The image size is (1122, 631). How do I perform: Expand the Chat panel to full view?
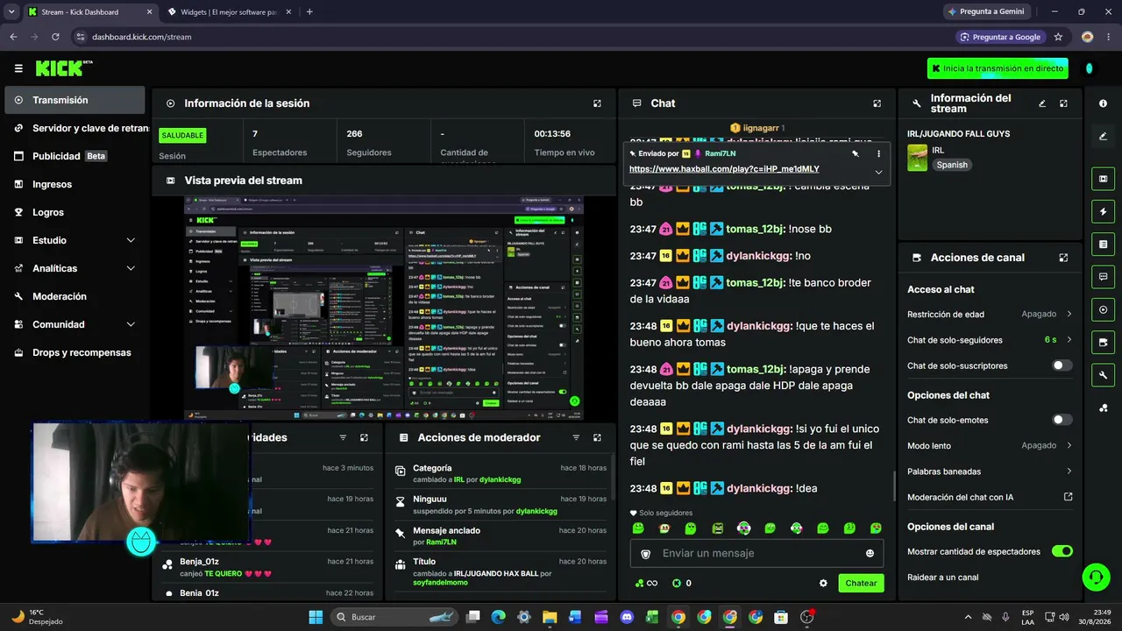pyautogui.click(x=877, y=103)
